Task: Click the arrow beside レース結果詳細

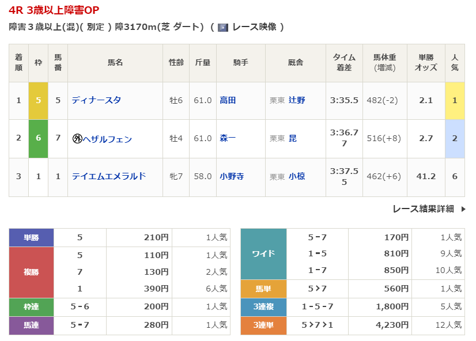Action: tap(463, 209)
